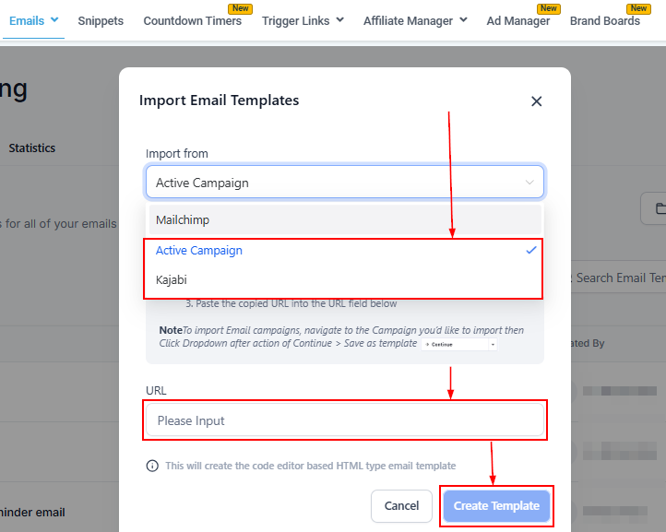Click the Create Template button

(x=496, y=506)
